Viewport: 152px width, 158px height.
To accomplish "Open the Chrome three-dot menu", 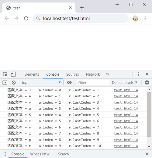I will pyautogui.click(x=145, y=18).
